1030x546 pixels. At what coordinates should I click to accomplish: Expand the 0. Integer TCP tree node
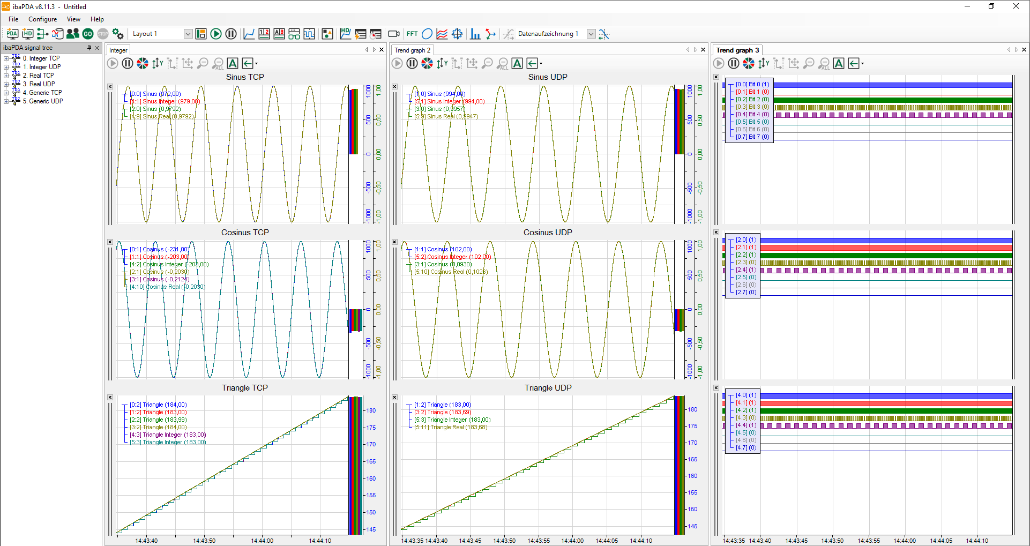point(6,59)
